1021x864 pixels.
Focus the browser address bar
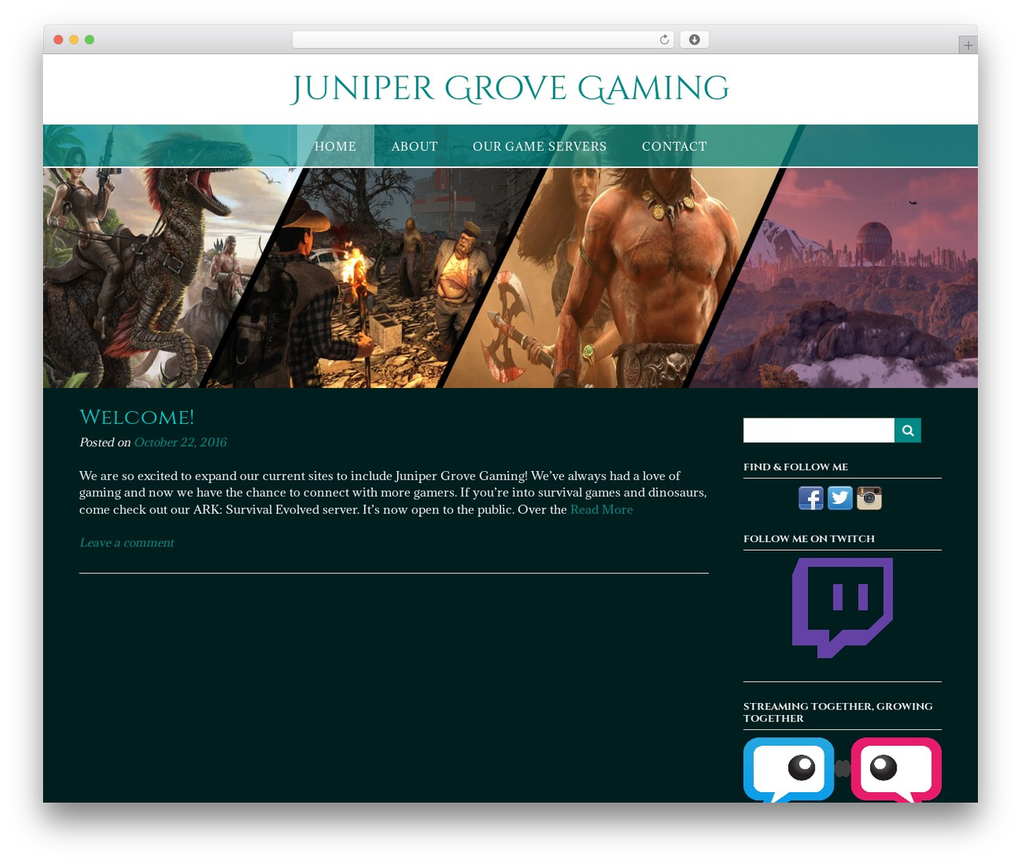point(483,40)
